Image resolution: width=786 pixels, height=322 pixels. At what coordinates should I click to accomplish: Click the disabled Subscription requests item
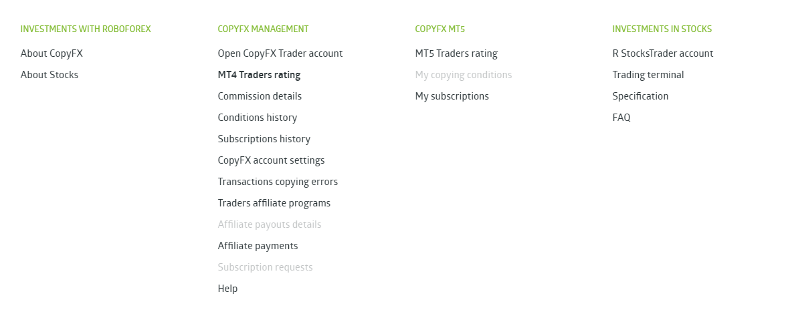[x=265, y=267]
